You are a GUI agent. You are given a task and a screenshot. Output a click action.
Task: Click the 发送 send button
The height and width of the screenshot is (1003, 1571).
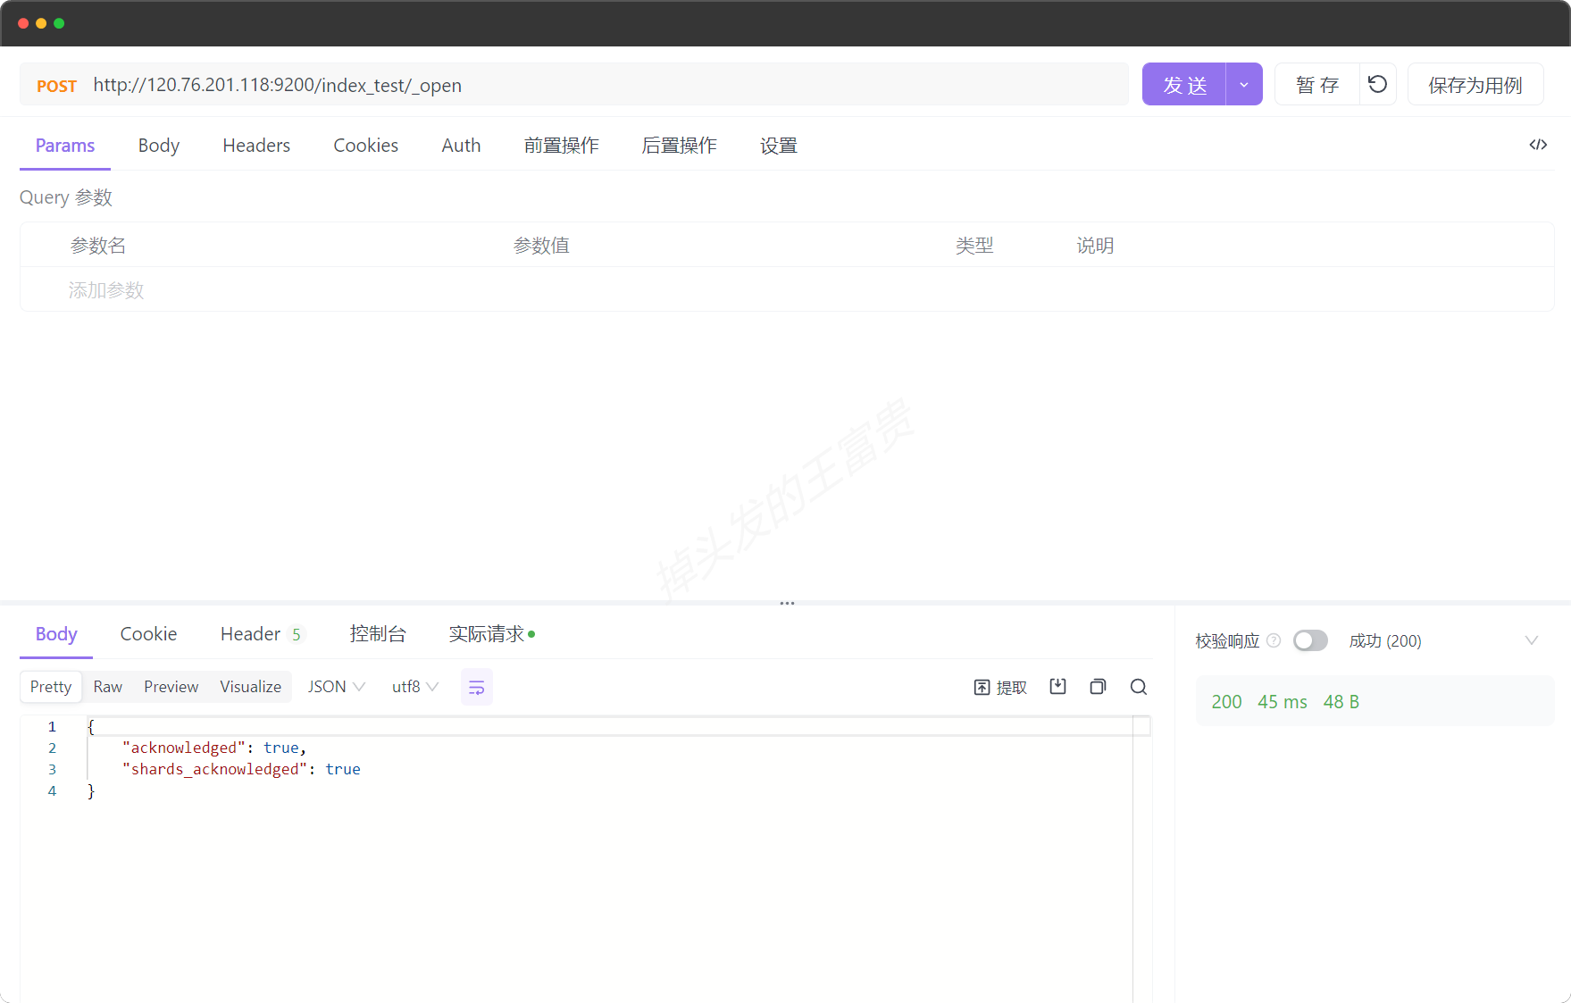pyautogui.click(x=1184, y=84)
